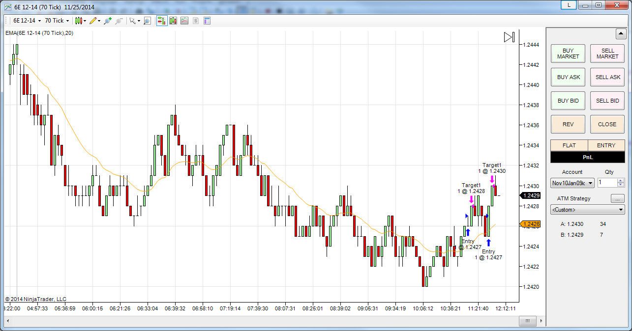Click the ENTRY status cell
632x331 pixels.
[x=606, y=145]
